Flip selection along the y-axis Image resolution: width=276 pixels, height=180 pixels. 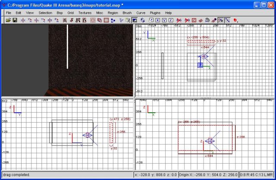[x=36, y=20]
